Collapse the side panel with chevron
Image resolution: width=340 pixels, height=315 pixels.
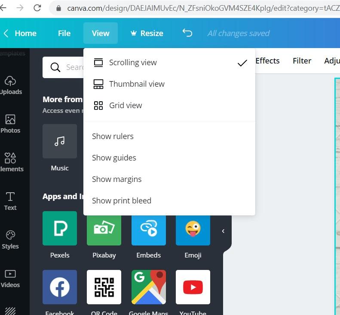[223, 231]
